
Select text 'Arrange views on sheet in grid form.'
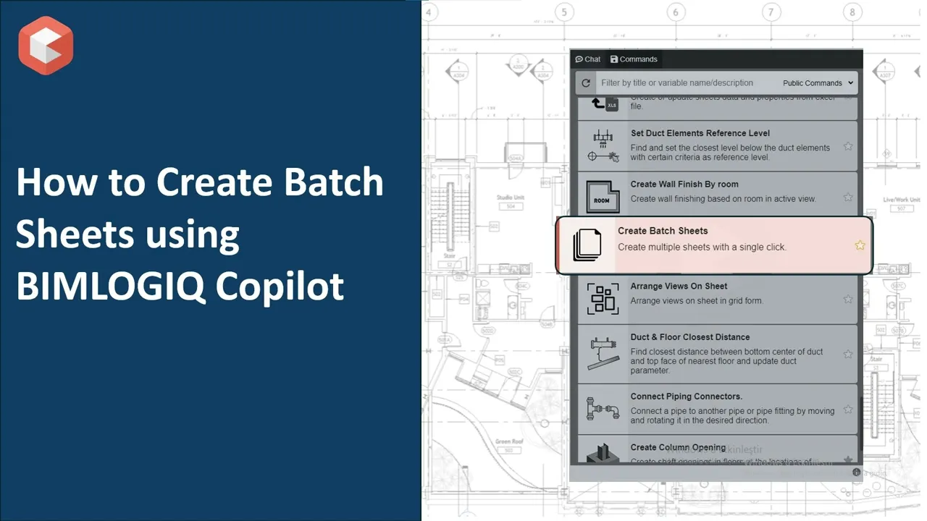(697, 300)
